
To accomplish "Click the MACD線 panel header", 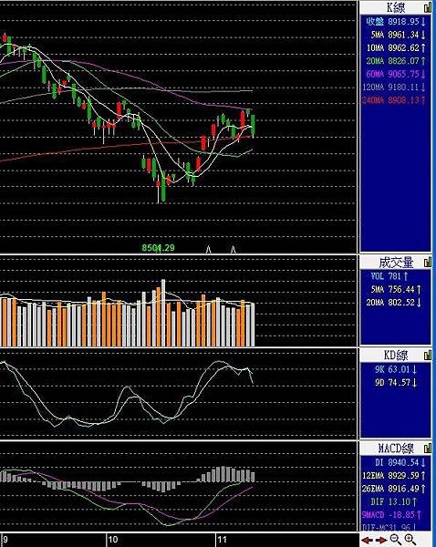I will coord(395,448).
